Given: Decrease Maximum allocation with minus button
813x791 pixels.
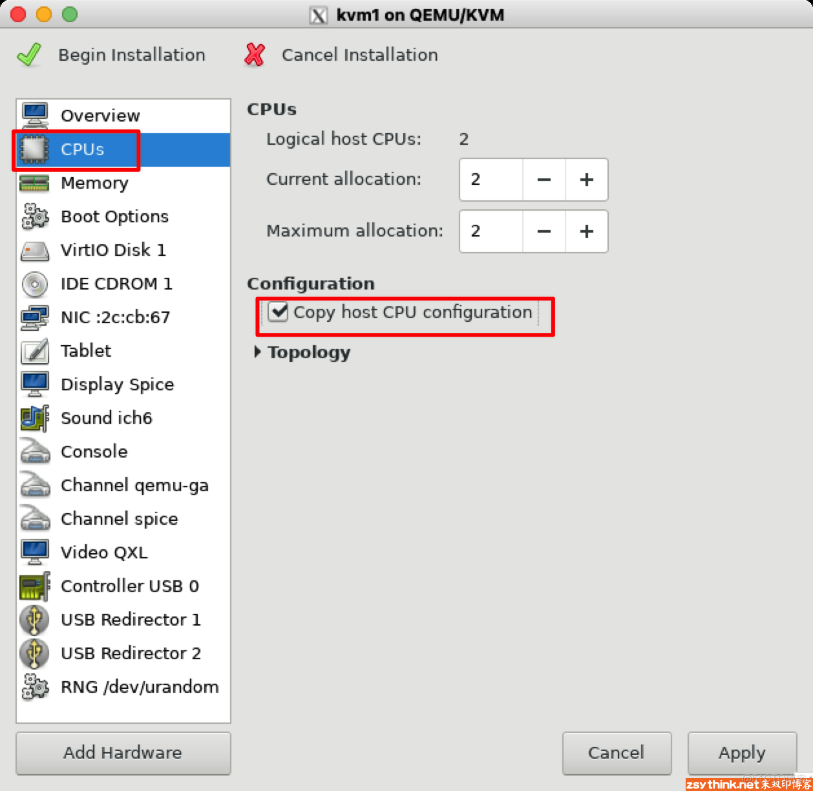Looking at the screenshot, I should (544, 231).
